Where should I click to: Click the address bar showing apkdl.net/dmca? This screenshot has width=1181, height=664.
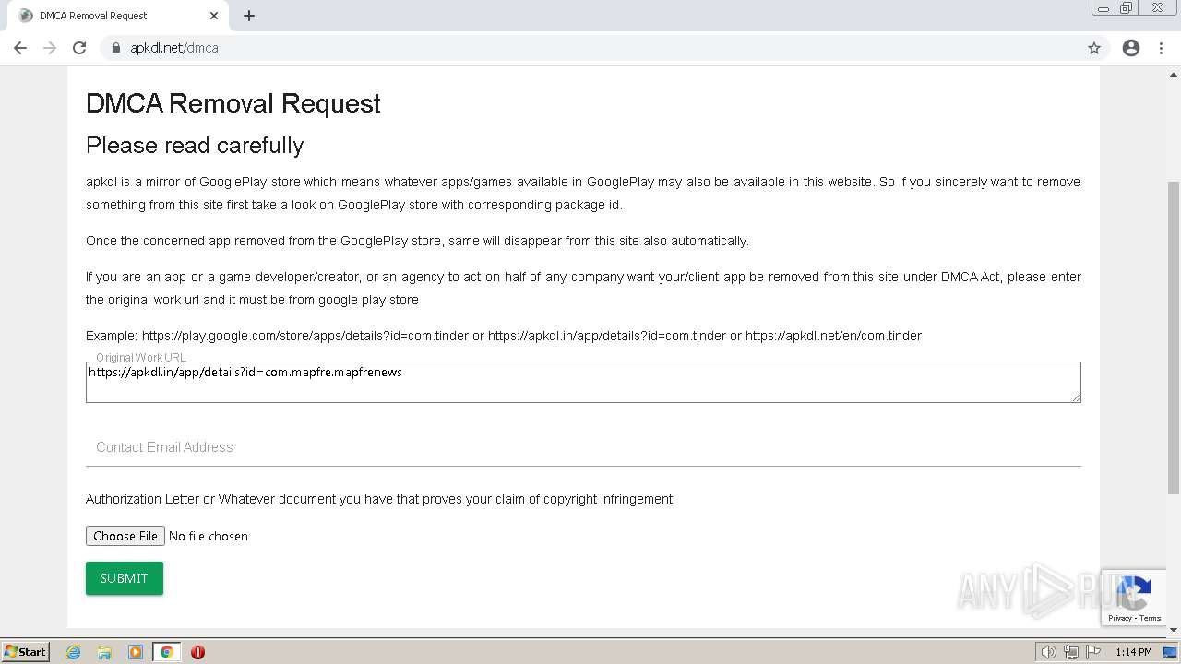pyautogui.click(x=590, y=48)
